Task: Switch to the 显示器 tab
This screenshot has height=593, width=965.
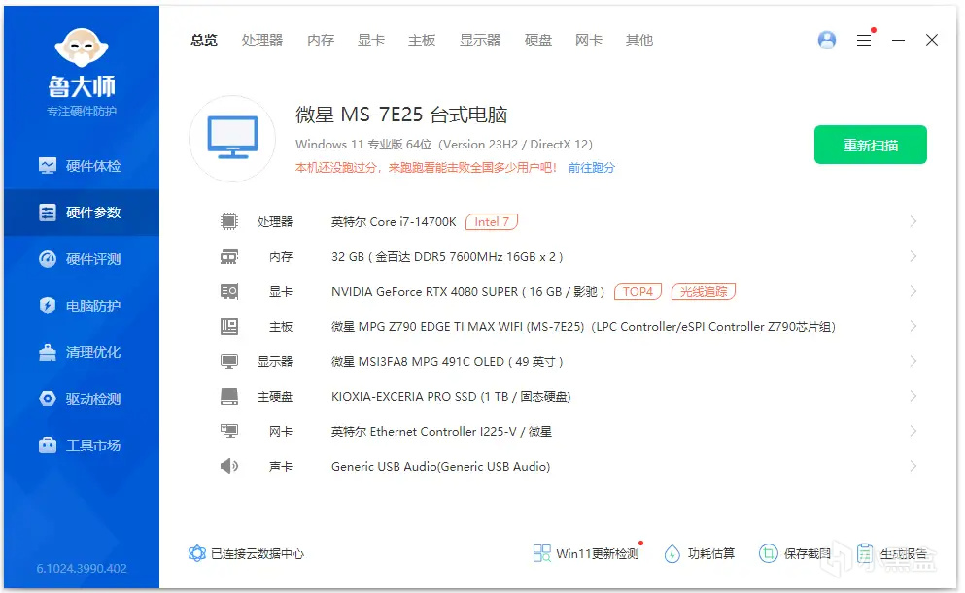Action: pos(480,40)
